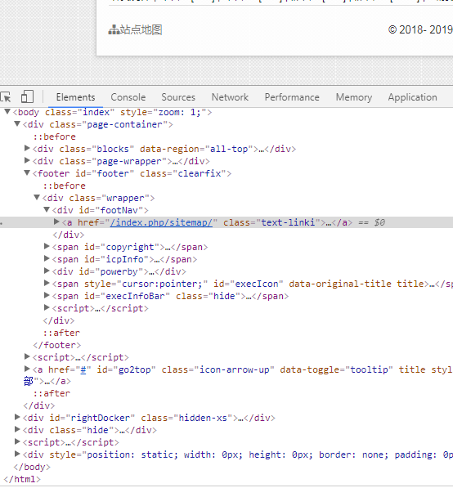Follow the /index.php/sitemap/ href link
The height and width of the screenshot is (488, 453).
(161, 222)
